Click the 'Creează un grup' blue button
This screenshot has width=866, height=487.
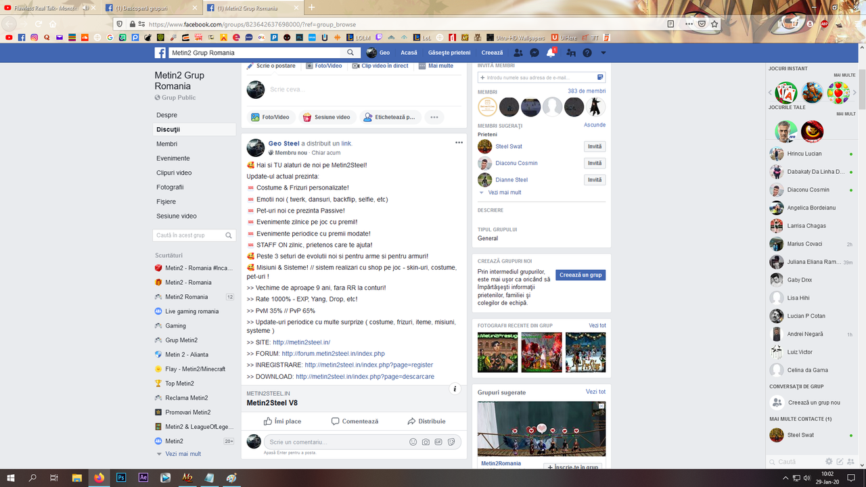click(580, 275)
